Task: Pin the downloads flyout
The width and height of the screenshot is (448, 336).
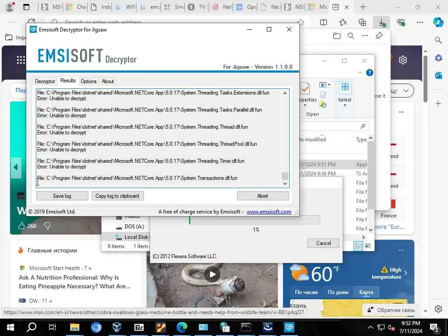Action: tap(379, 36)
